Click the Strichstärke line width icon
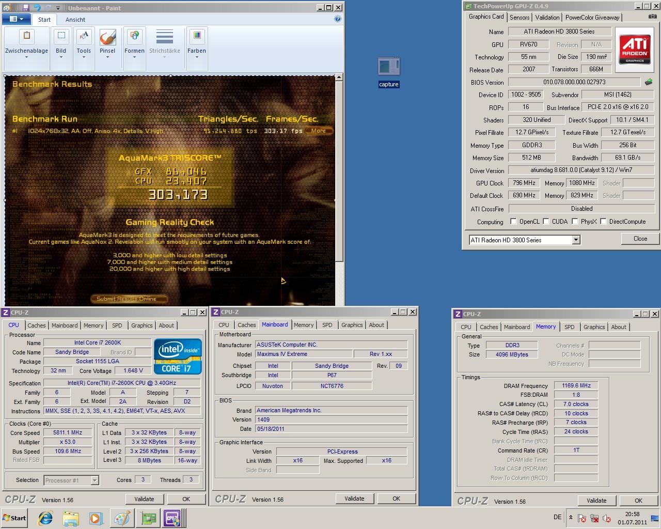 click(x=165, y=37)
